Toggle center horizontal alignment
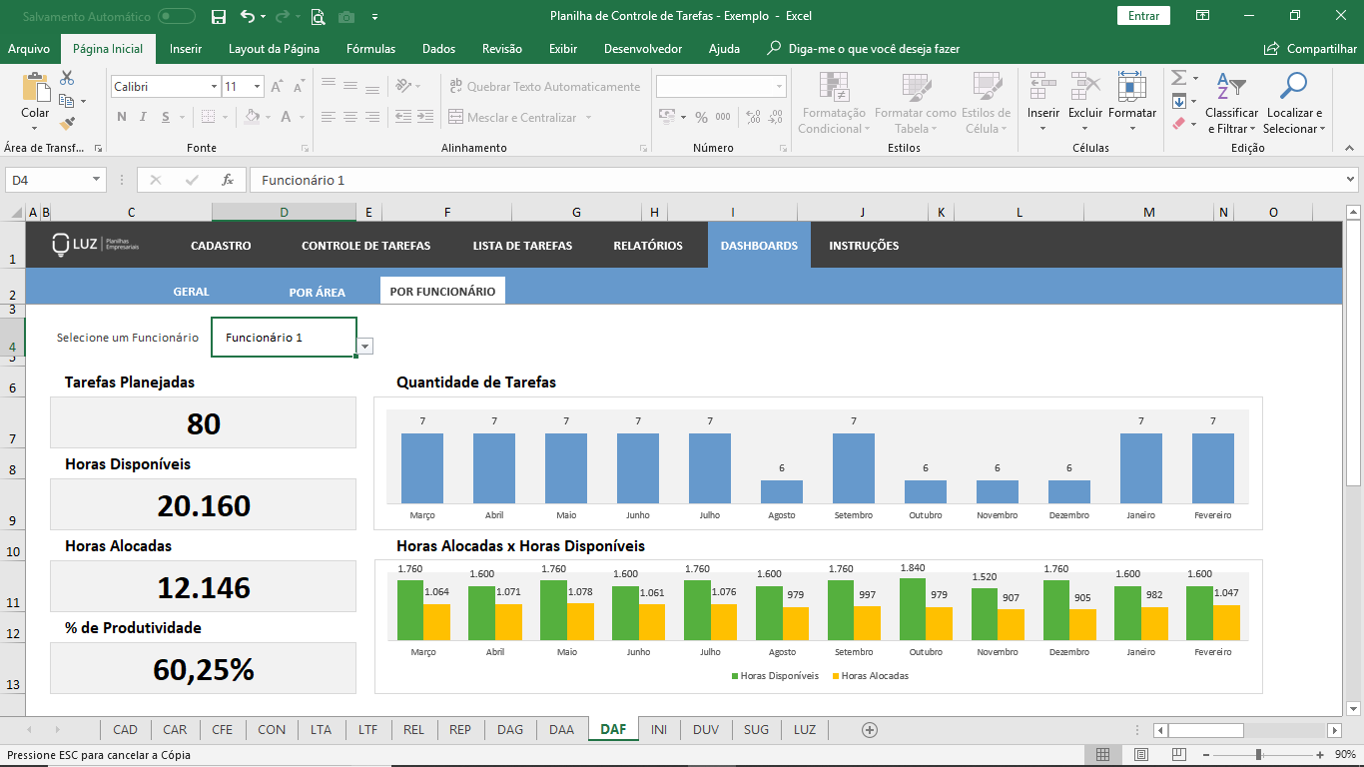Viewport: 1364px width, 767px height. coord(349,117)
